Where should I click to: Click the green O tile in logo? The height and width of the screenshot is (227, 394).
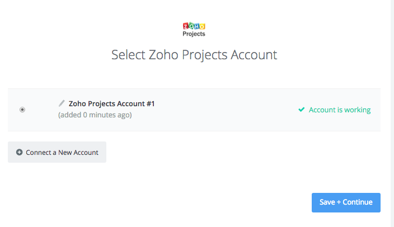pos(191,26)
